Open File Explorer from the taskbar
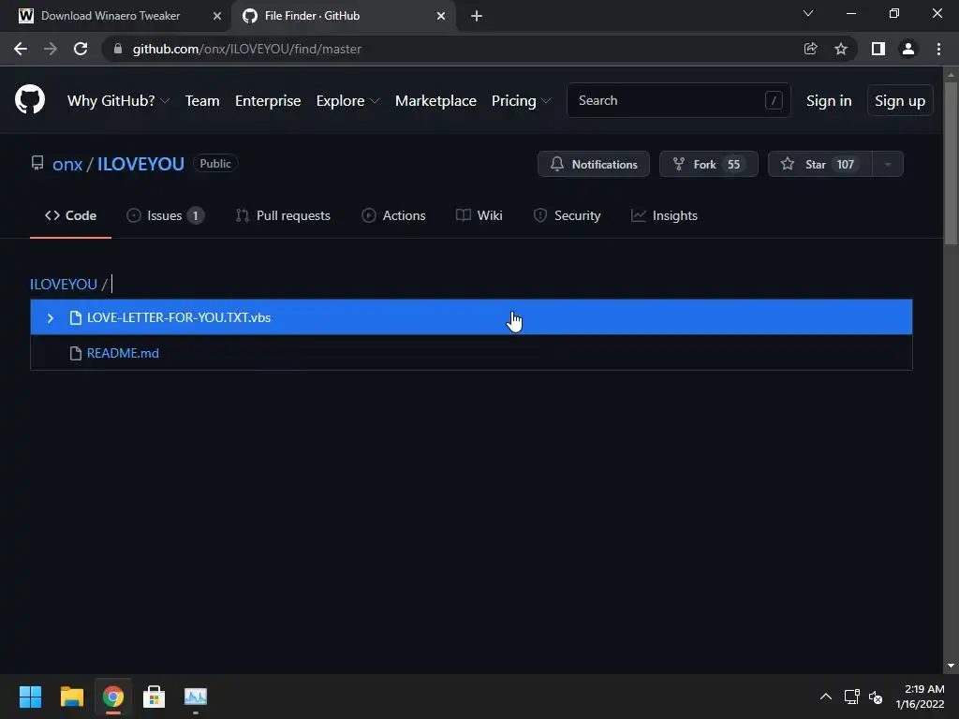The image size is (959, 719). tap(71, 697)
